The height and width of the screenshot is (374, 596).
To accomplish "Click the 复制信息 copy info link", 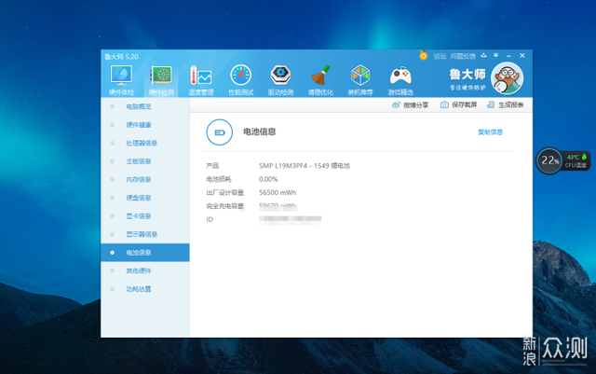I will (x=490, y=132).
